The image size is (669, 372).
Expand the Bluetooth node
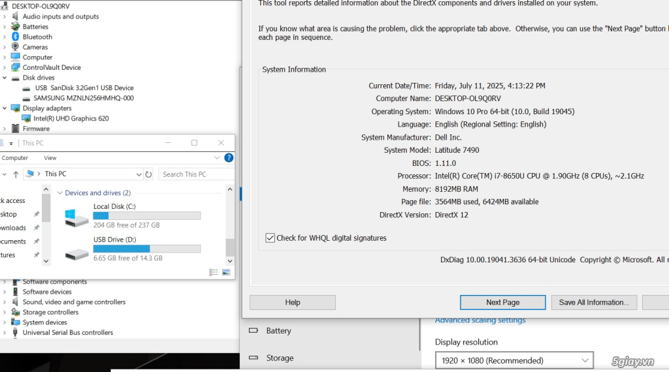pos(5,37)
